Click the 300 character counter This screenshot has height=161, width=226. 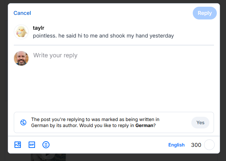click(x=196, y=145)
